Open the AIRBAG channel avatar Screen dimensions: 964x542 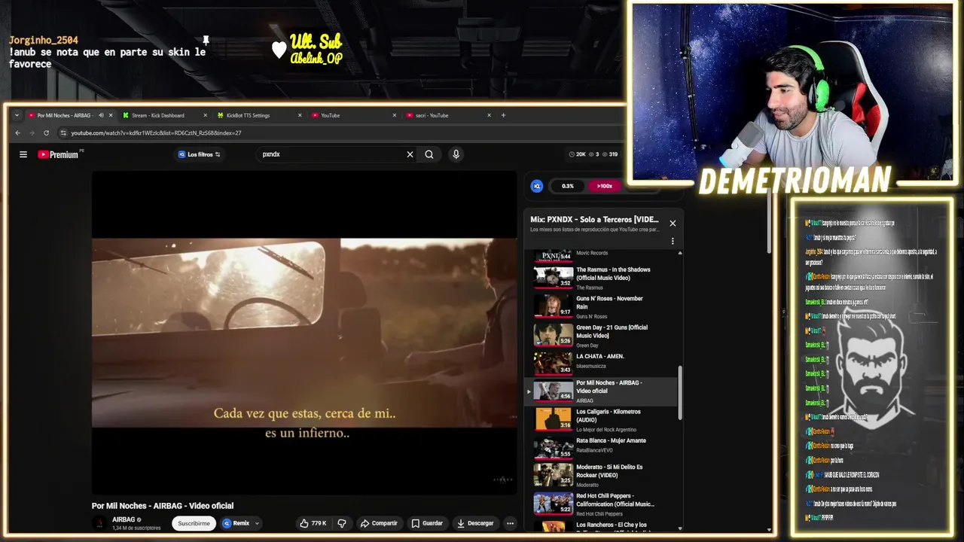pos(99,523)
